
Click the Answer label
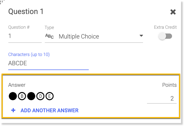pyautogui.click(x=17, y=85)
